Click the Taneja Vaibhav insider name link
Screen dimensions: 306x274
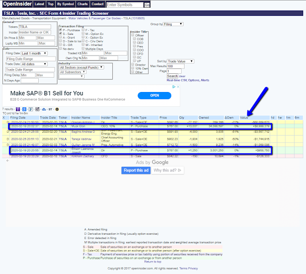pos(81,139)
